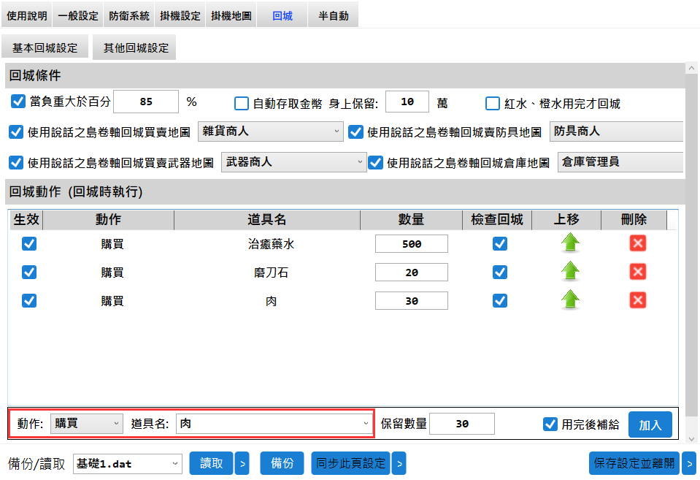This screenshot has height=480, width=700.
Task: Delete the 治癒藥水 row with red X
Action: [x=638, y=244]
